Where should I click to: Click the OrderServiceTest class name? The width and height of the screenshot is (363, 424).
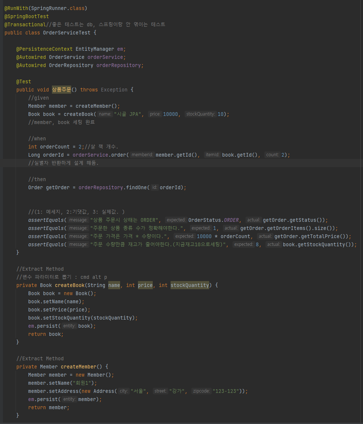(67, 33)
